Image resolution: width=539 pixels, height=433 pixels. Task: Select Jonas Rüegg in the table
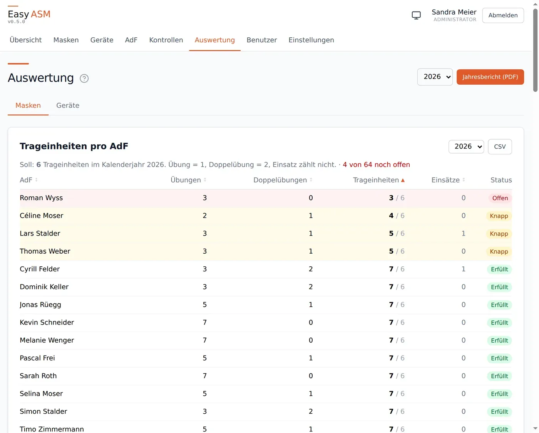[x=40, y=305]
